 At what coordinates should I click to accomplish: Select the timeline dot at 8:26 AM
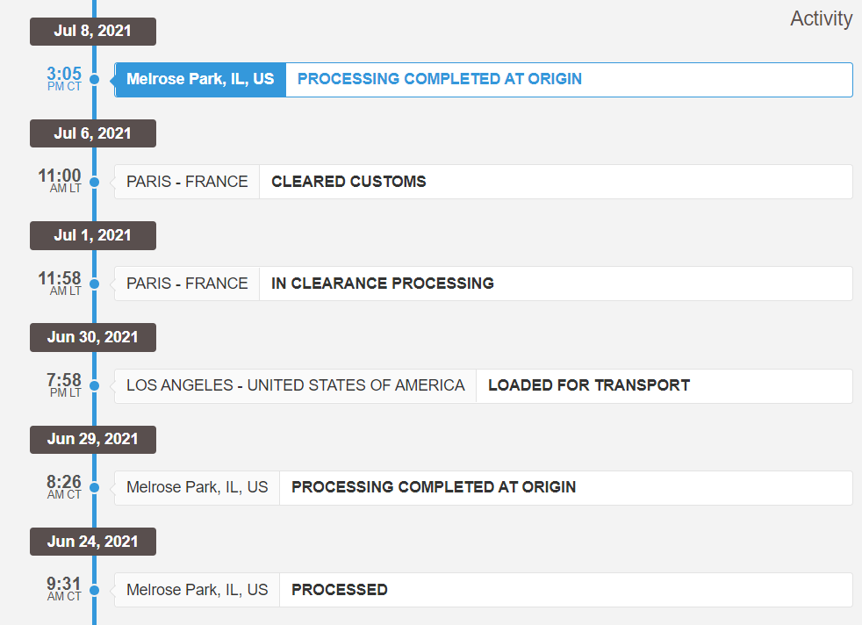(x=94, y=487)
